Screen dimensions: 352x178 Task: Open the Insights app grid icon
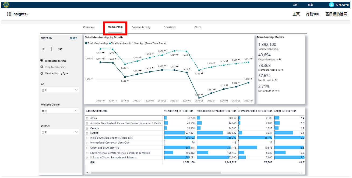pyautogui.click(x=9, y=14)
